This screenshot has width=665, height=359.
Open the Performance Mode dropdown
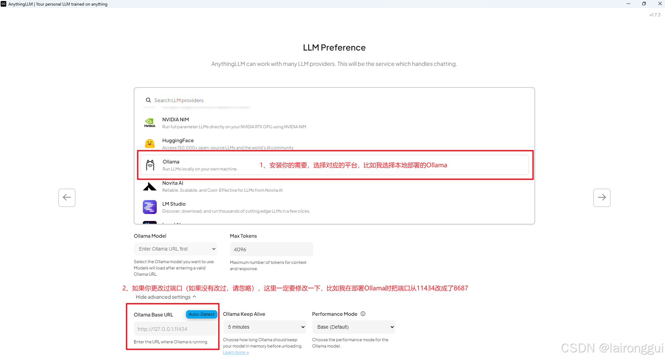point(354,327)
